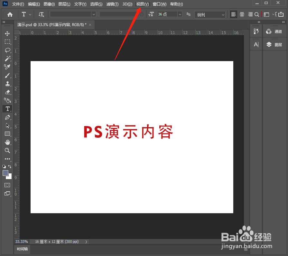
Task: Expand the document info status arrow
Action: pos(86,242)
